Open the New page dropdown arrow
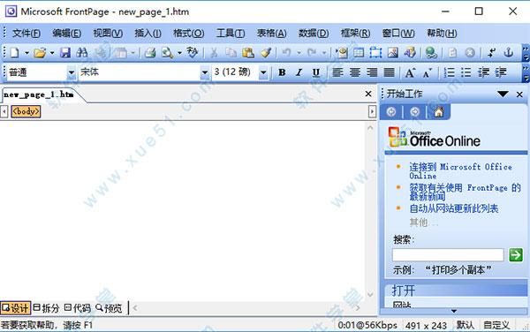This screenshot has height=332, width=530. point(26,53)
